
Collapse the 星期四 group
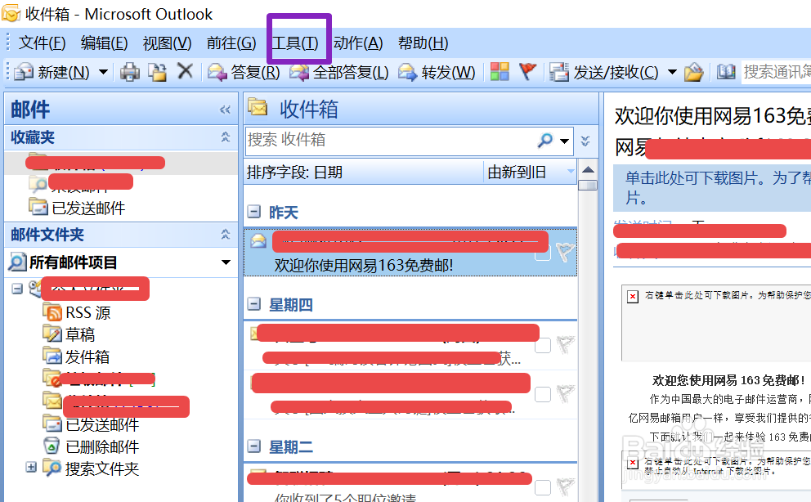[x=254, y=304]
